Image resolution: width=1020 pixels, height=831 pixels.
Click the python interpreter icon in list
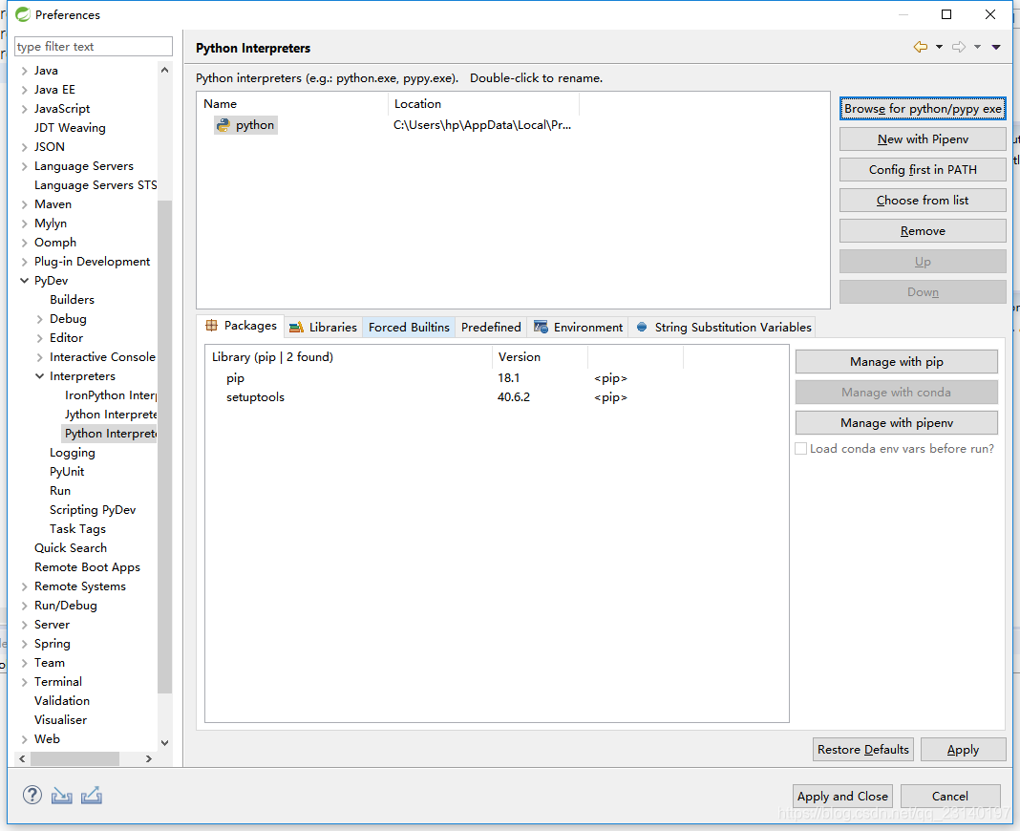pyautogui.click(x=223, y=125)
